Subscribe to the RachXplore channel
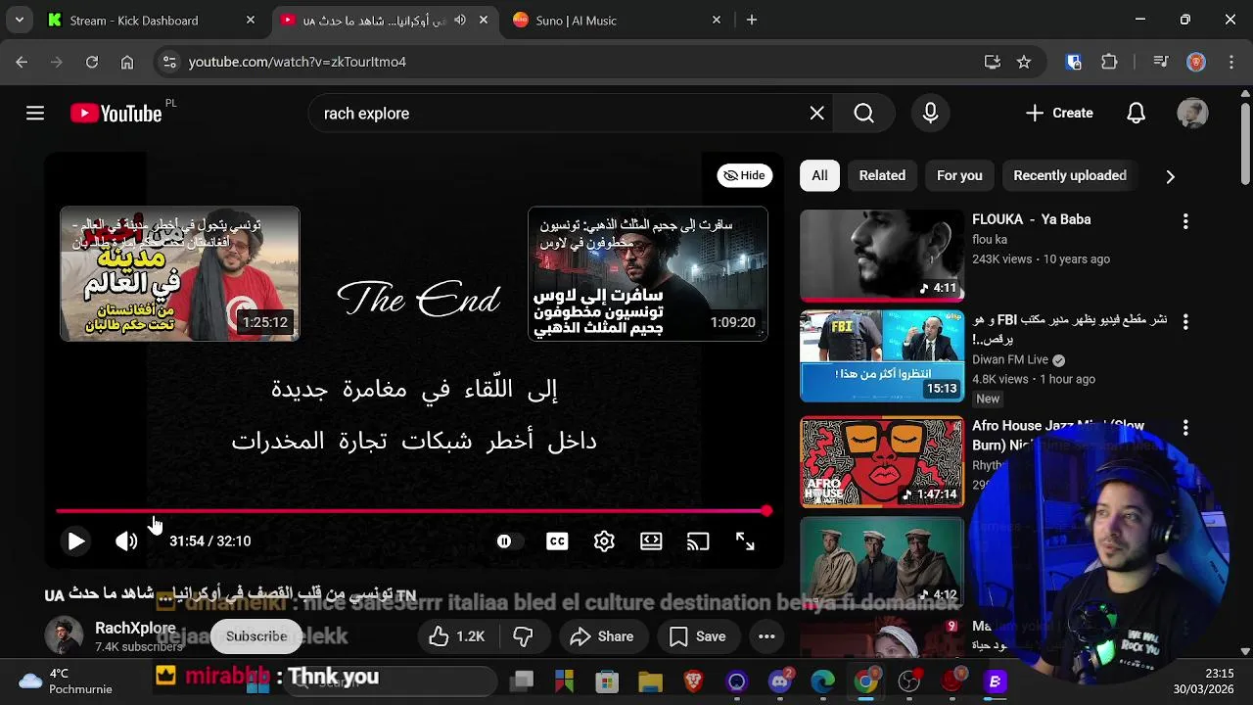 click(x=256, y=636)
